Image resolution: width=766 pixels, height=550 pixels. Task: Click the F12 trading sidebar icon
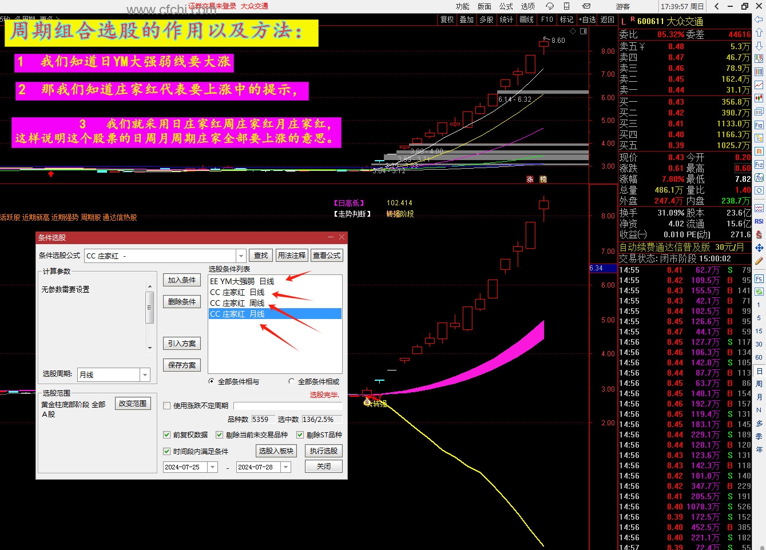point(759,164)
